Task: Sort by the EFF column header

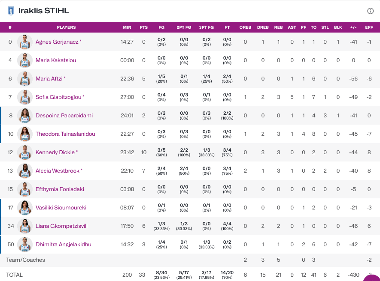Action: (x=369, y=27)
